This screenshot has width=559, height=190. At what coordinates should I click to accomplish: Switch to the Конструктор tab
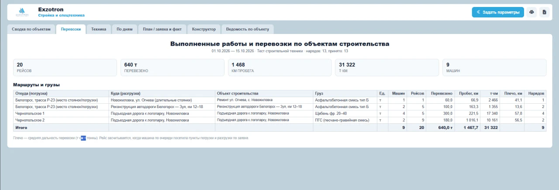click(204, 29)
